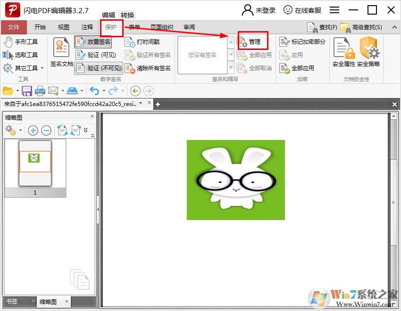Open 安全属性 security properties

tap(344, 53)
